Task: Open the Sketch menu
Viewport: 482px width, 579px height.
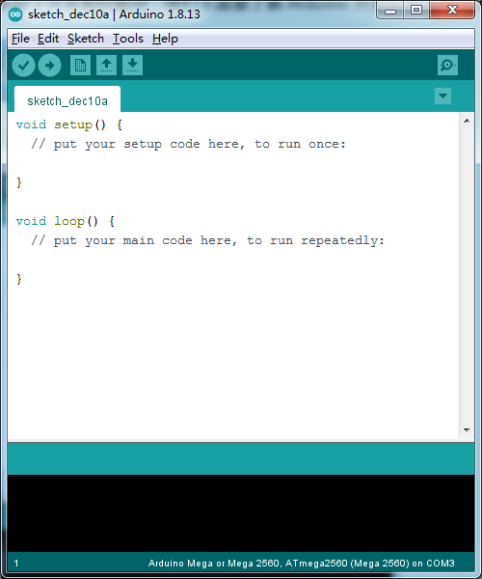Action: tap(86, 39)
